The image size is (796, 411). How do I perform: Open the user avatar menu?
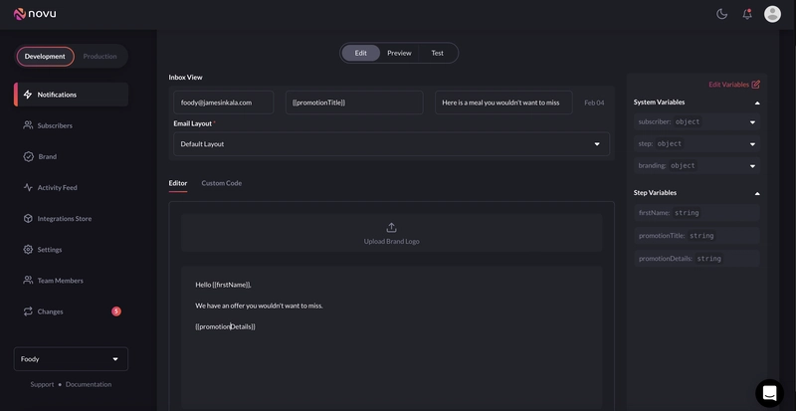click(772, 14)
